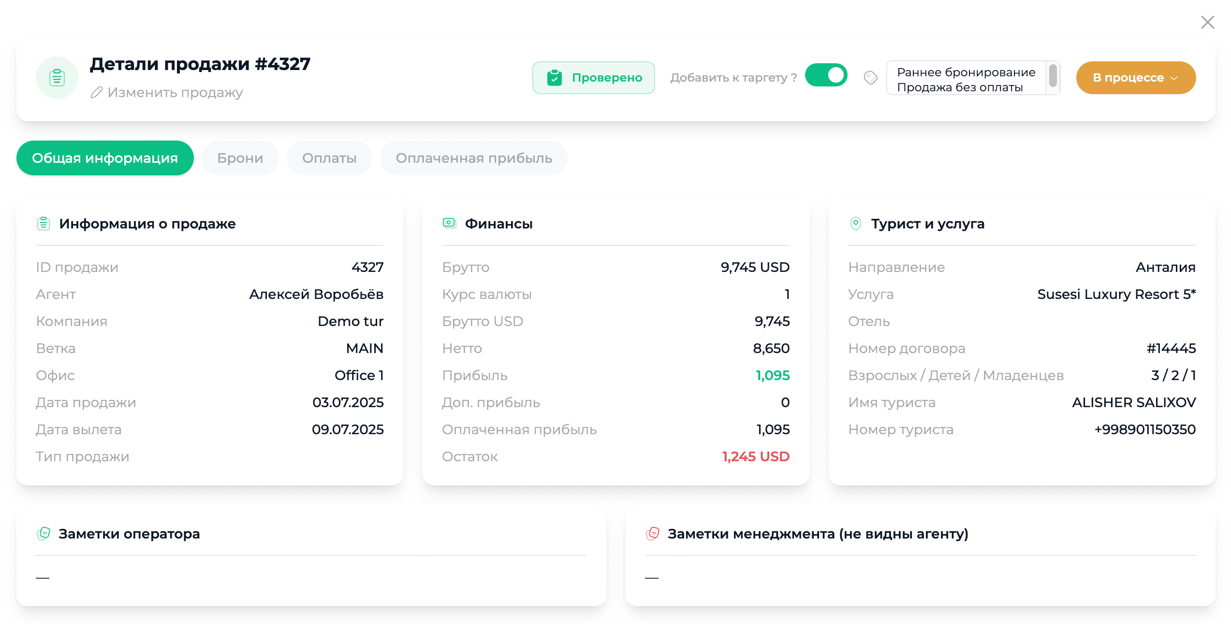
Task: Click the tourist name ALISHER SALIXOV
Action: tap(1134, 402)
